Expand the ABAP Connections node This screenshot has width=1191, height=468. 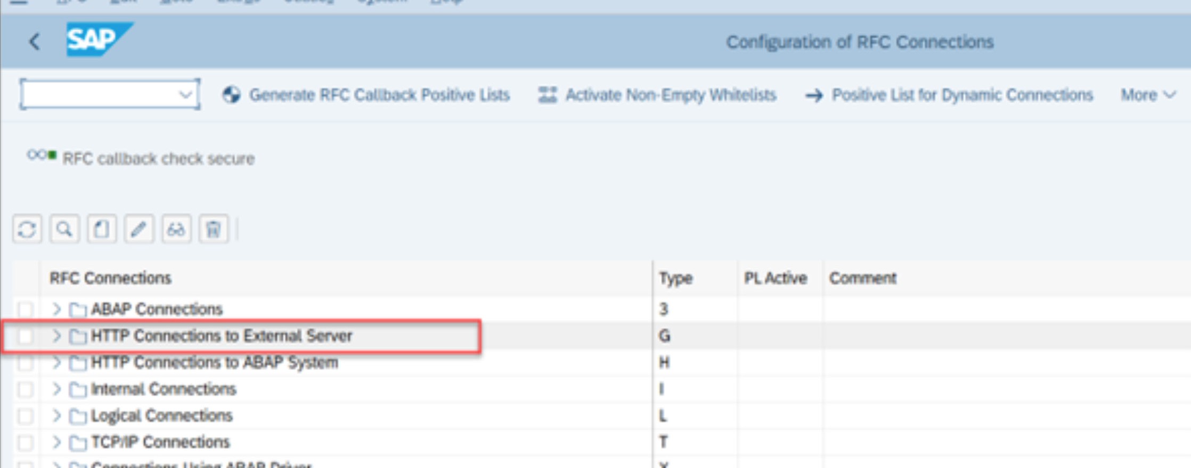coord(56,309)
